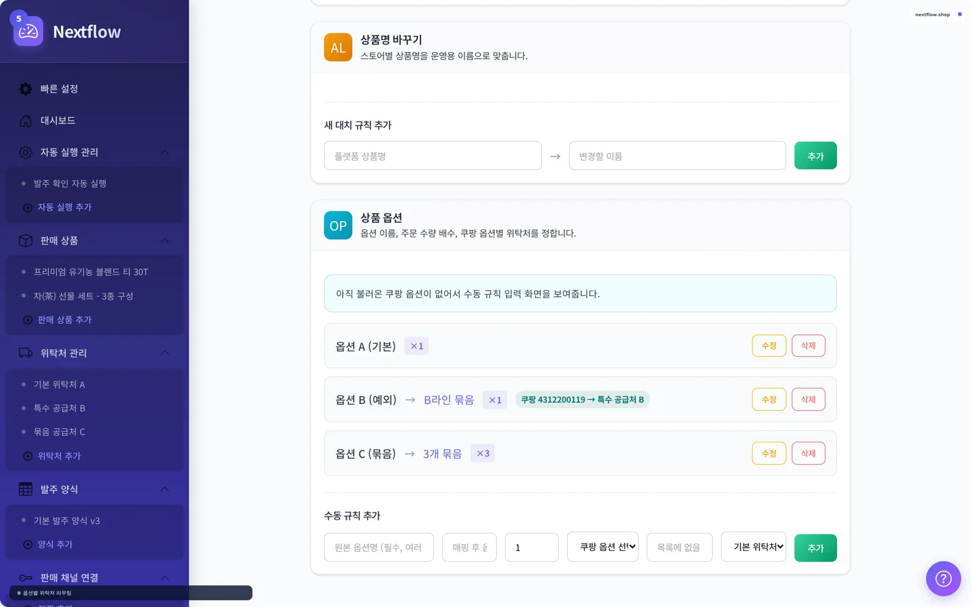Open the 쿠팡 옵션 선택 dropdown
972x607 pixels.
603,547
